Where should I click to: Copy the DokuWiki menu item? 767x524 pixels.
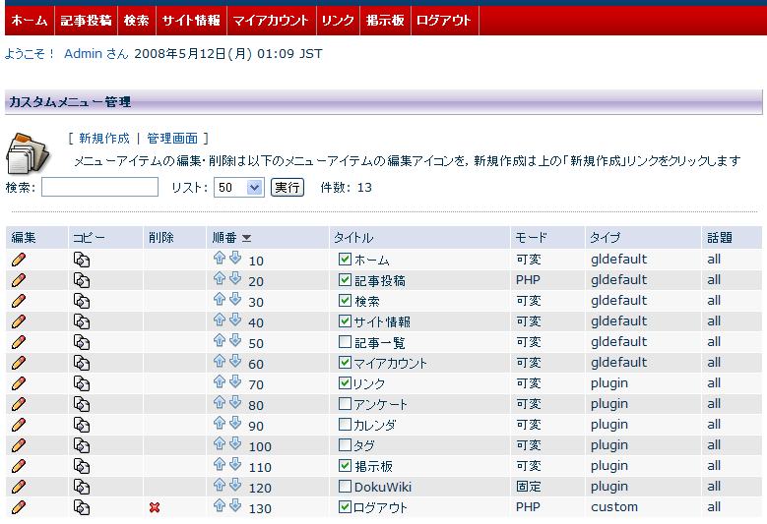82,487
